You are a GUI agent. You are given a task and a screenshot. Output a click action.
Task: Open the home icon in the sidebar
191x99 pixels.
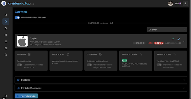tap(6, 15)
